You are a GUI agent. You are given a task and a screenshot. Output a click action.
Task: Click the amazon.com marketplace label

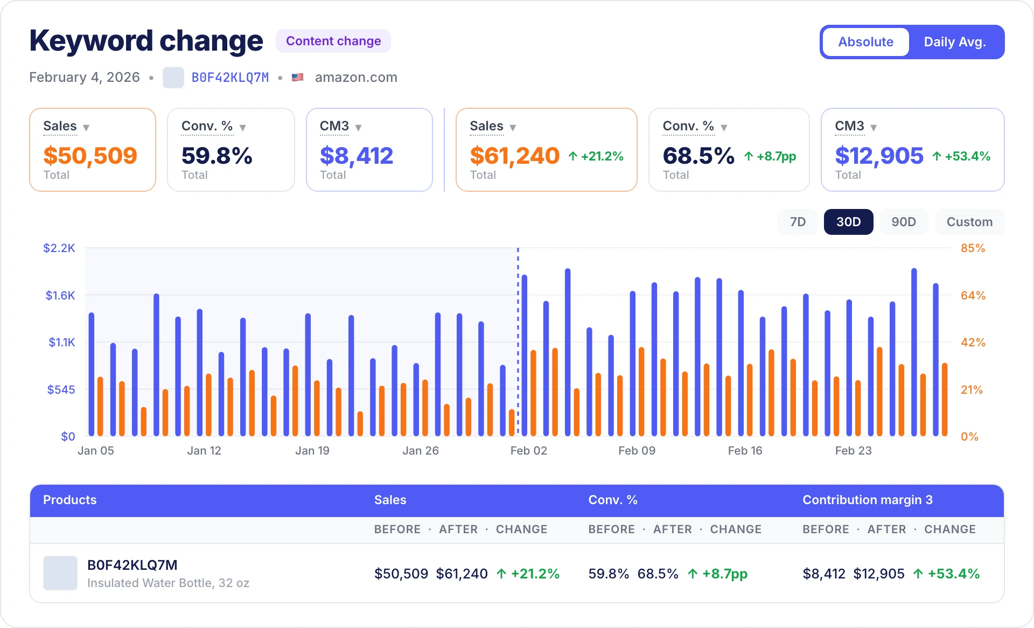click(356, 78)
